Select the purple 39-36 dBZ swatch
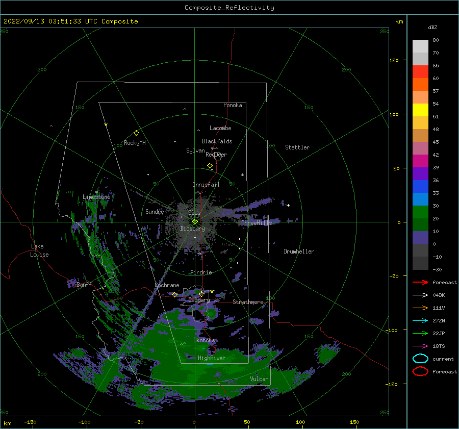459x429 pixels. tap(420, 174)
